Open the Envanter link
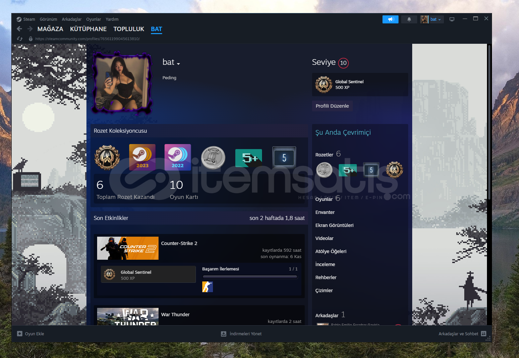This screenshot has height=358, width=519. (x=325, y=212)
